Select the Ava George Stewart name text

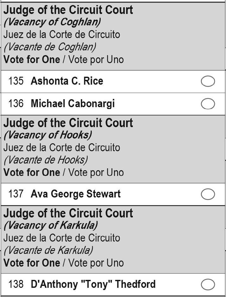pyautogui.click(x=76, y=194)
